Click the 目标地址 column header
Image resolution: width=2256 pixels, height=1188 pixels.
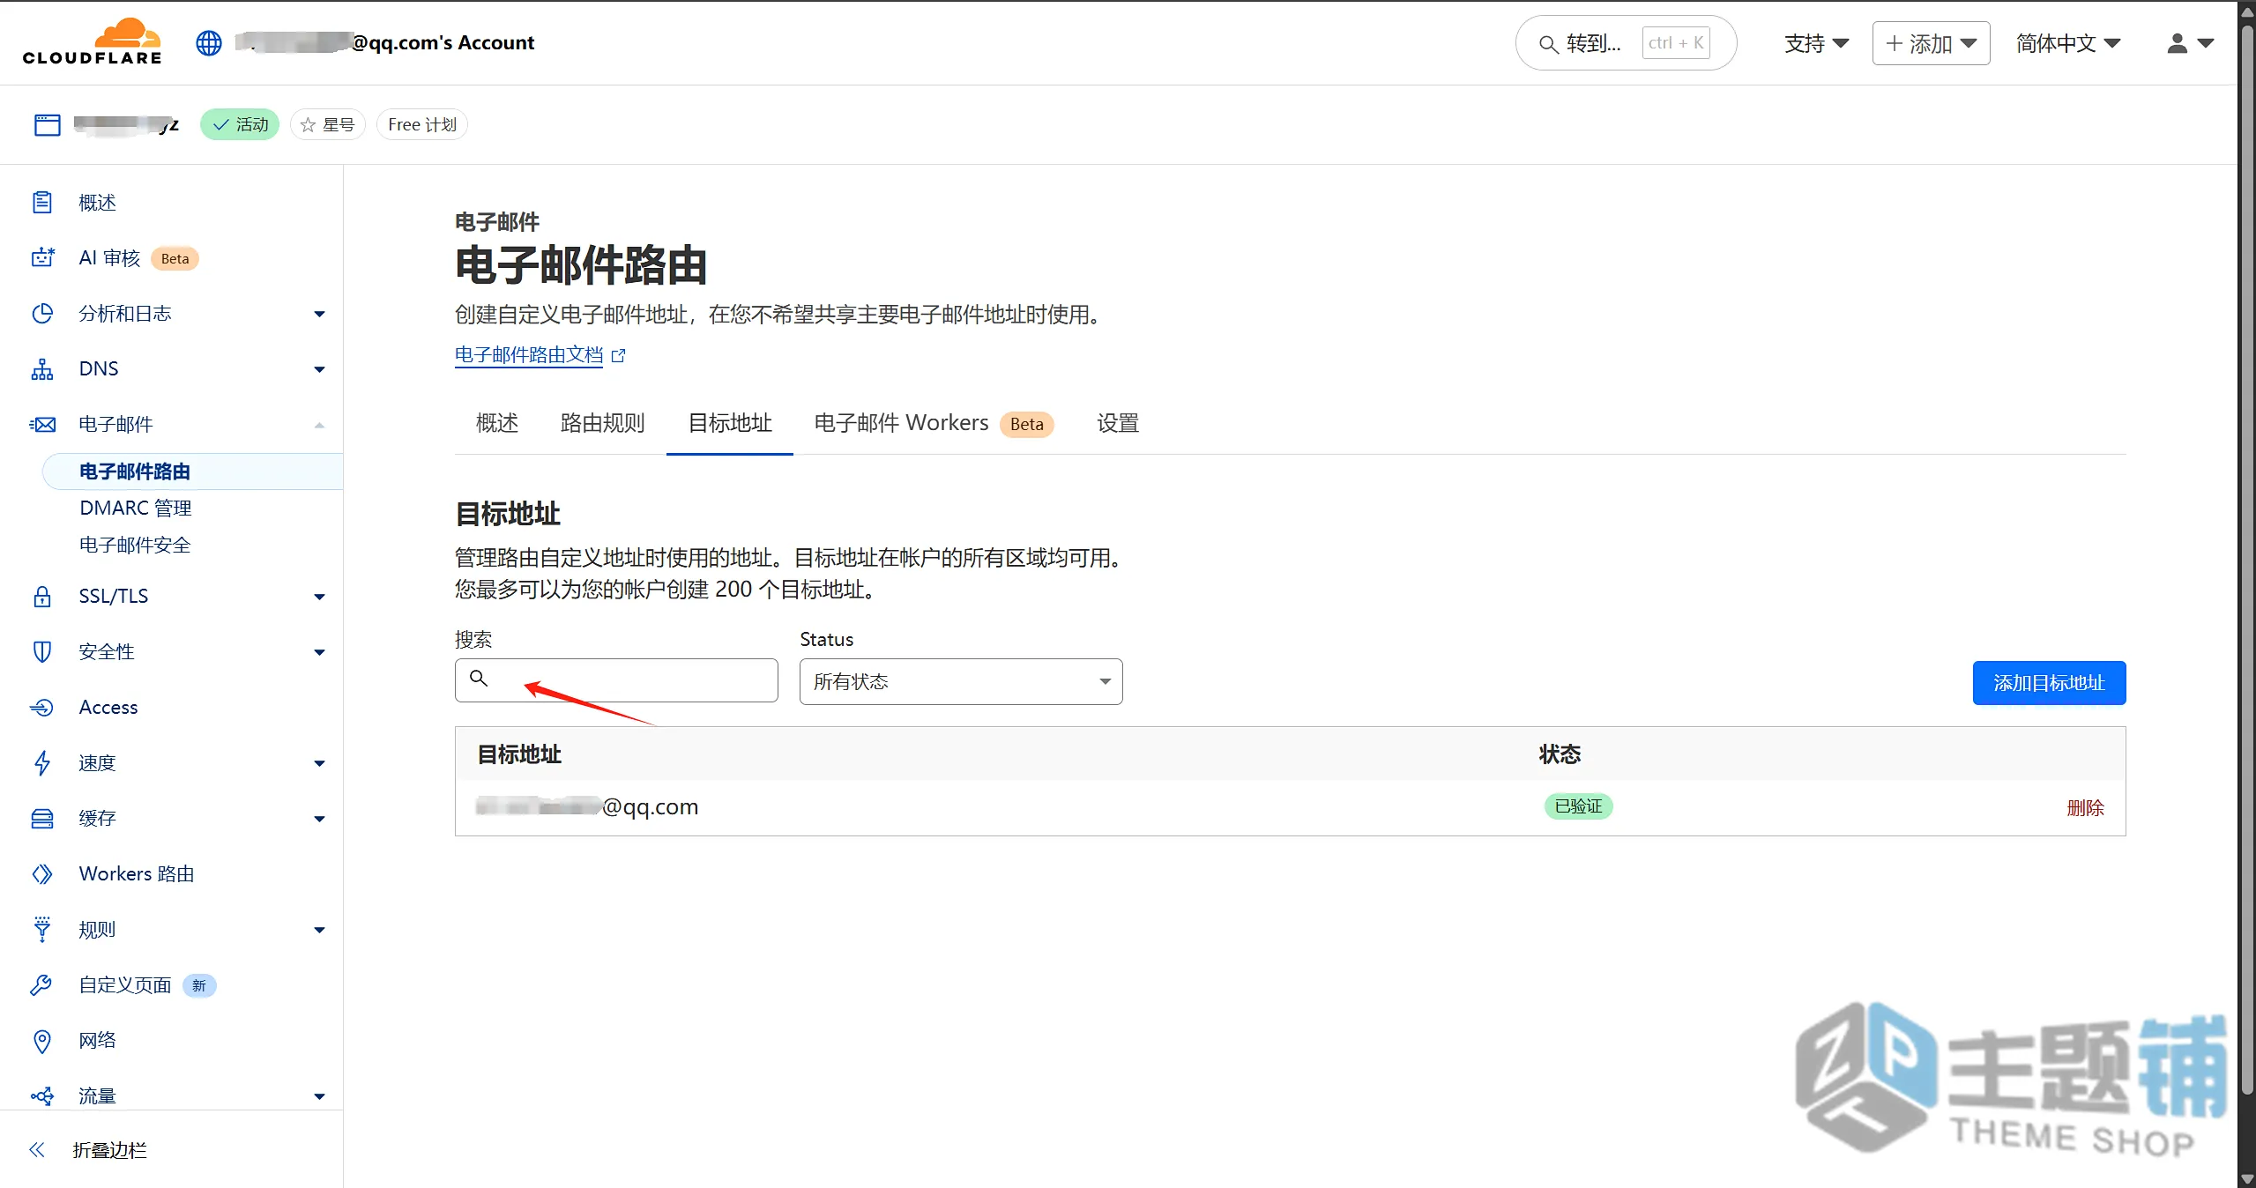(519, 754)
